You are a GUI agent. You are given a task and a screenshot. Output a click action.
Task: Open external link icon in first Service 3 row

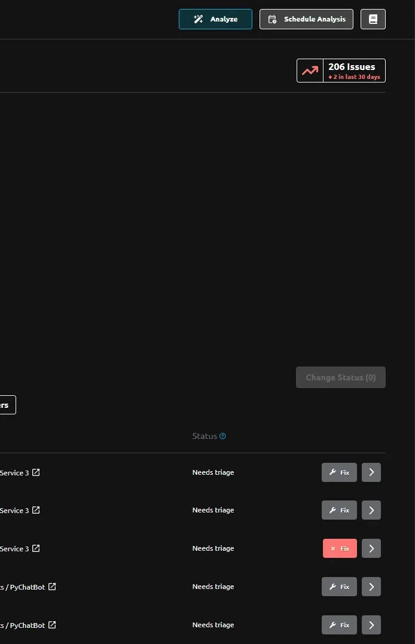point(36,472)
